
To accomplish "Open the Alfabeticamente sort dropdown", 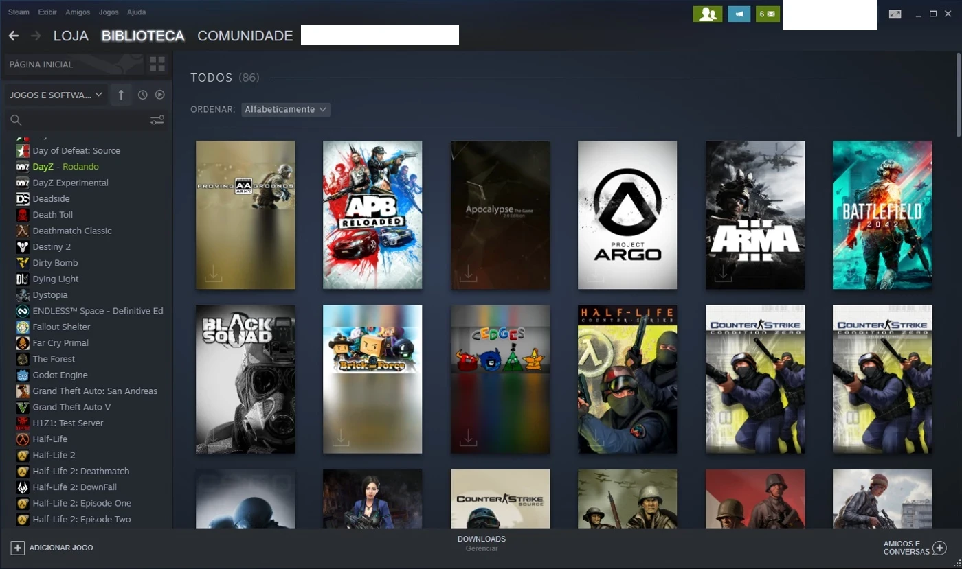I will (x=286, y=109).
